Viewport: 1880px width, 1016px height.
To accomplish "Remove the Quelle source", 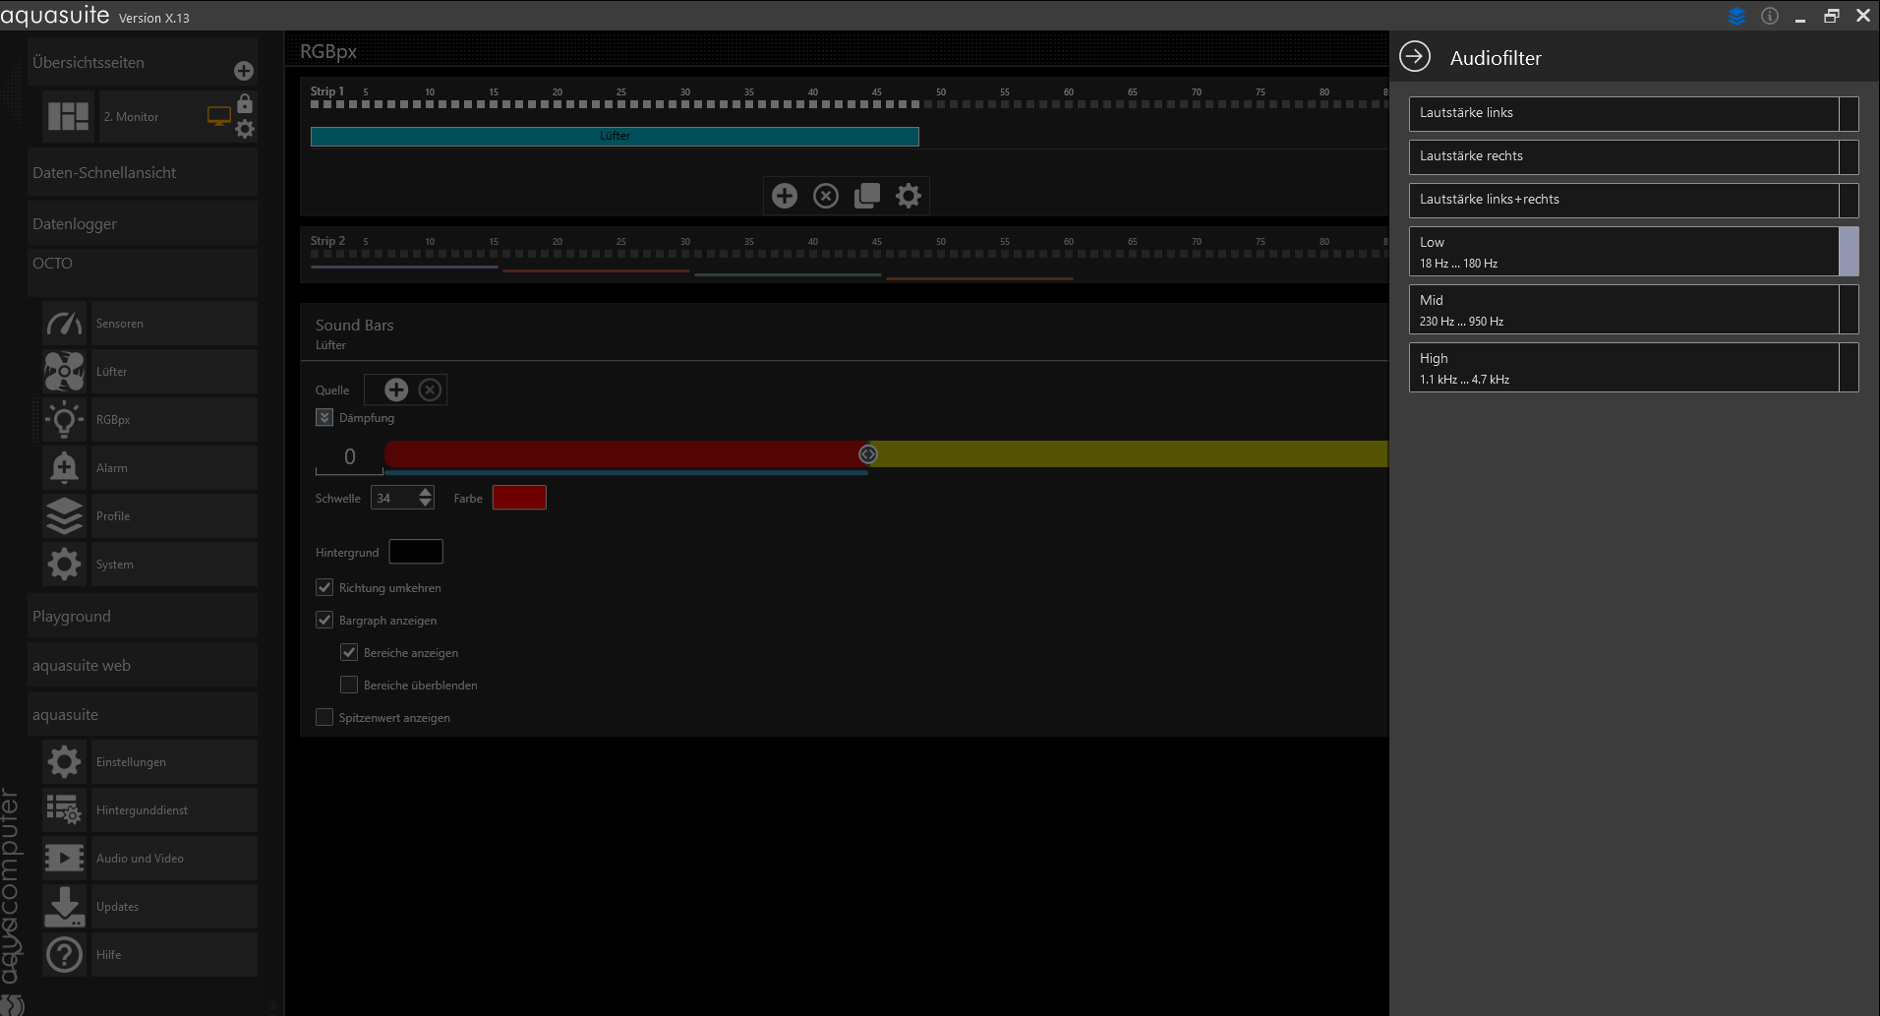I will [x=430, y=390].
